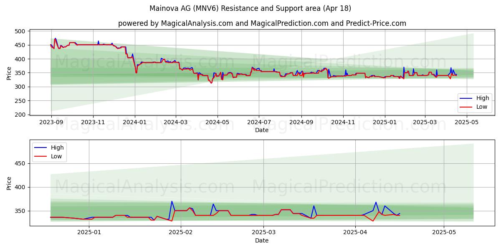The height and width of the screenshot is (250, 501).
Task: Click the '400' y-axis tick on the lower chart
Action: tap(20, 187)
